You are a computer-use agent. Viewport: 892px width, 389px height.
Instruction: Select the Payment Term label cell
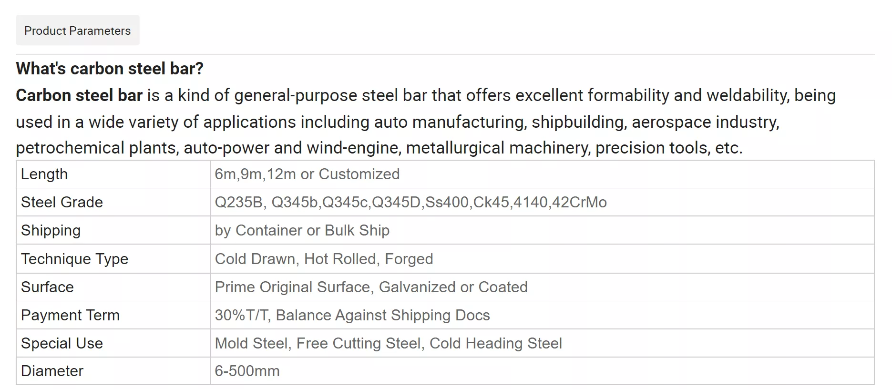click(113, 315)
